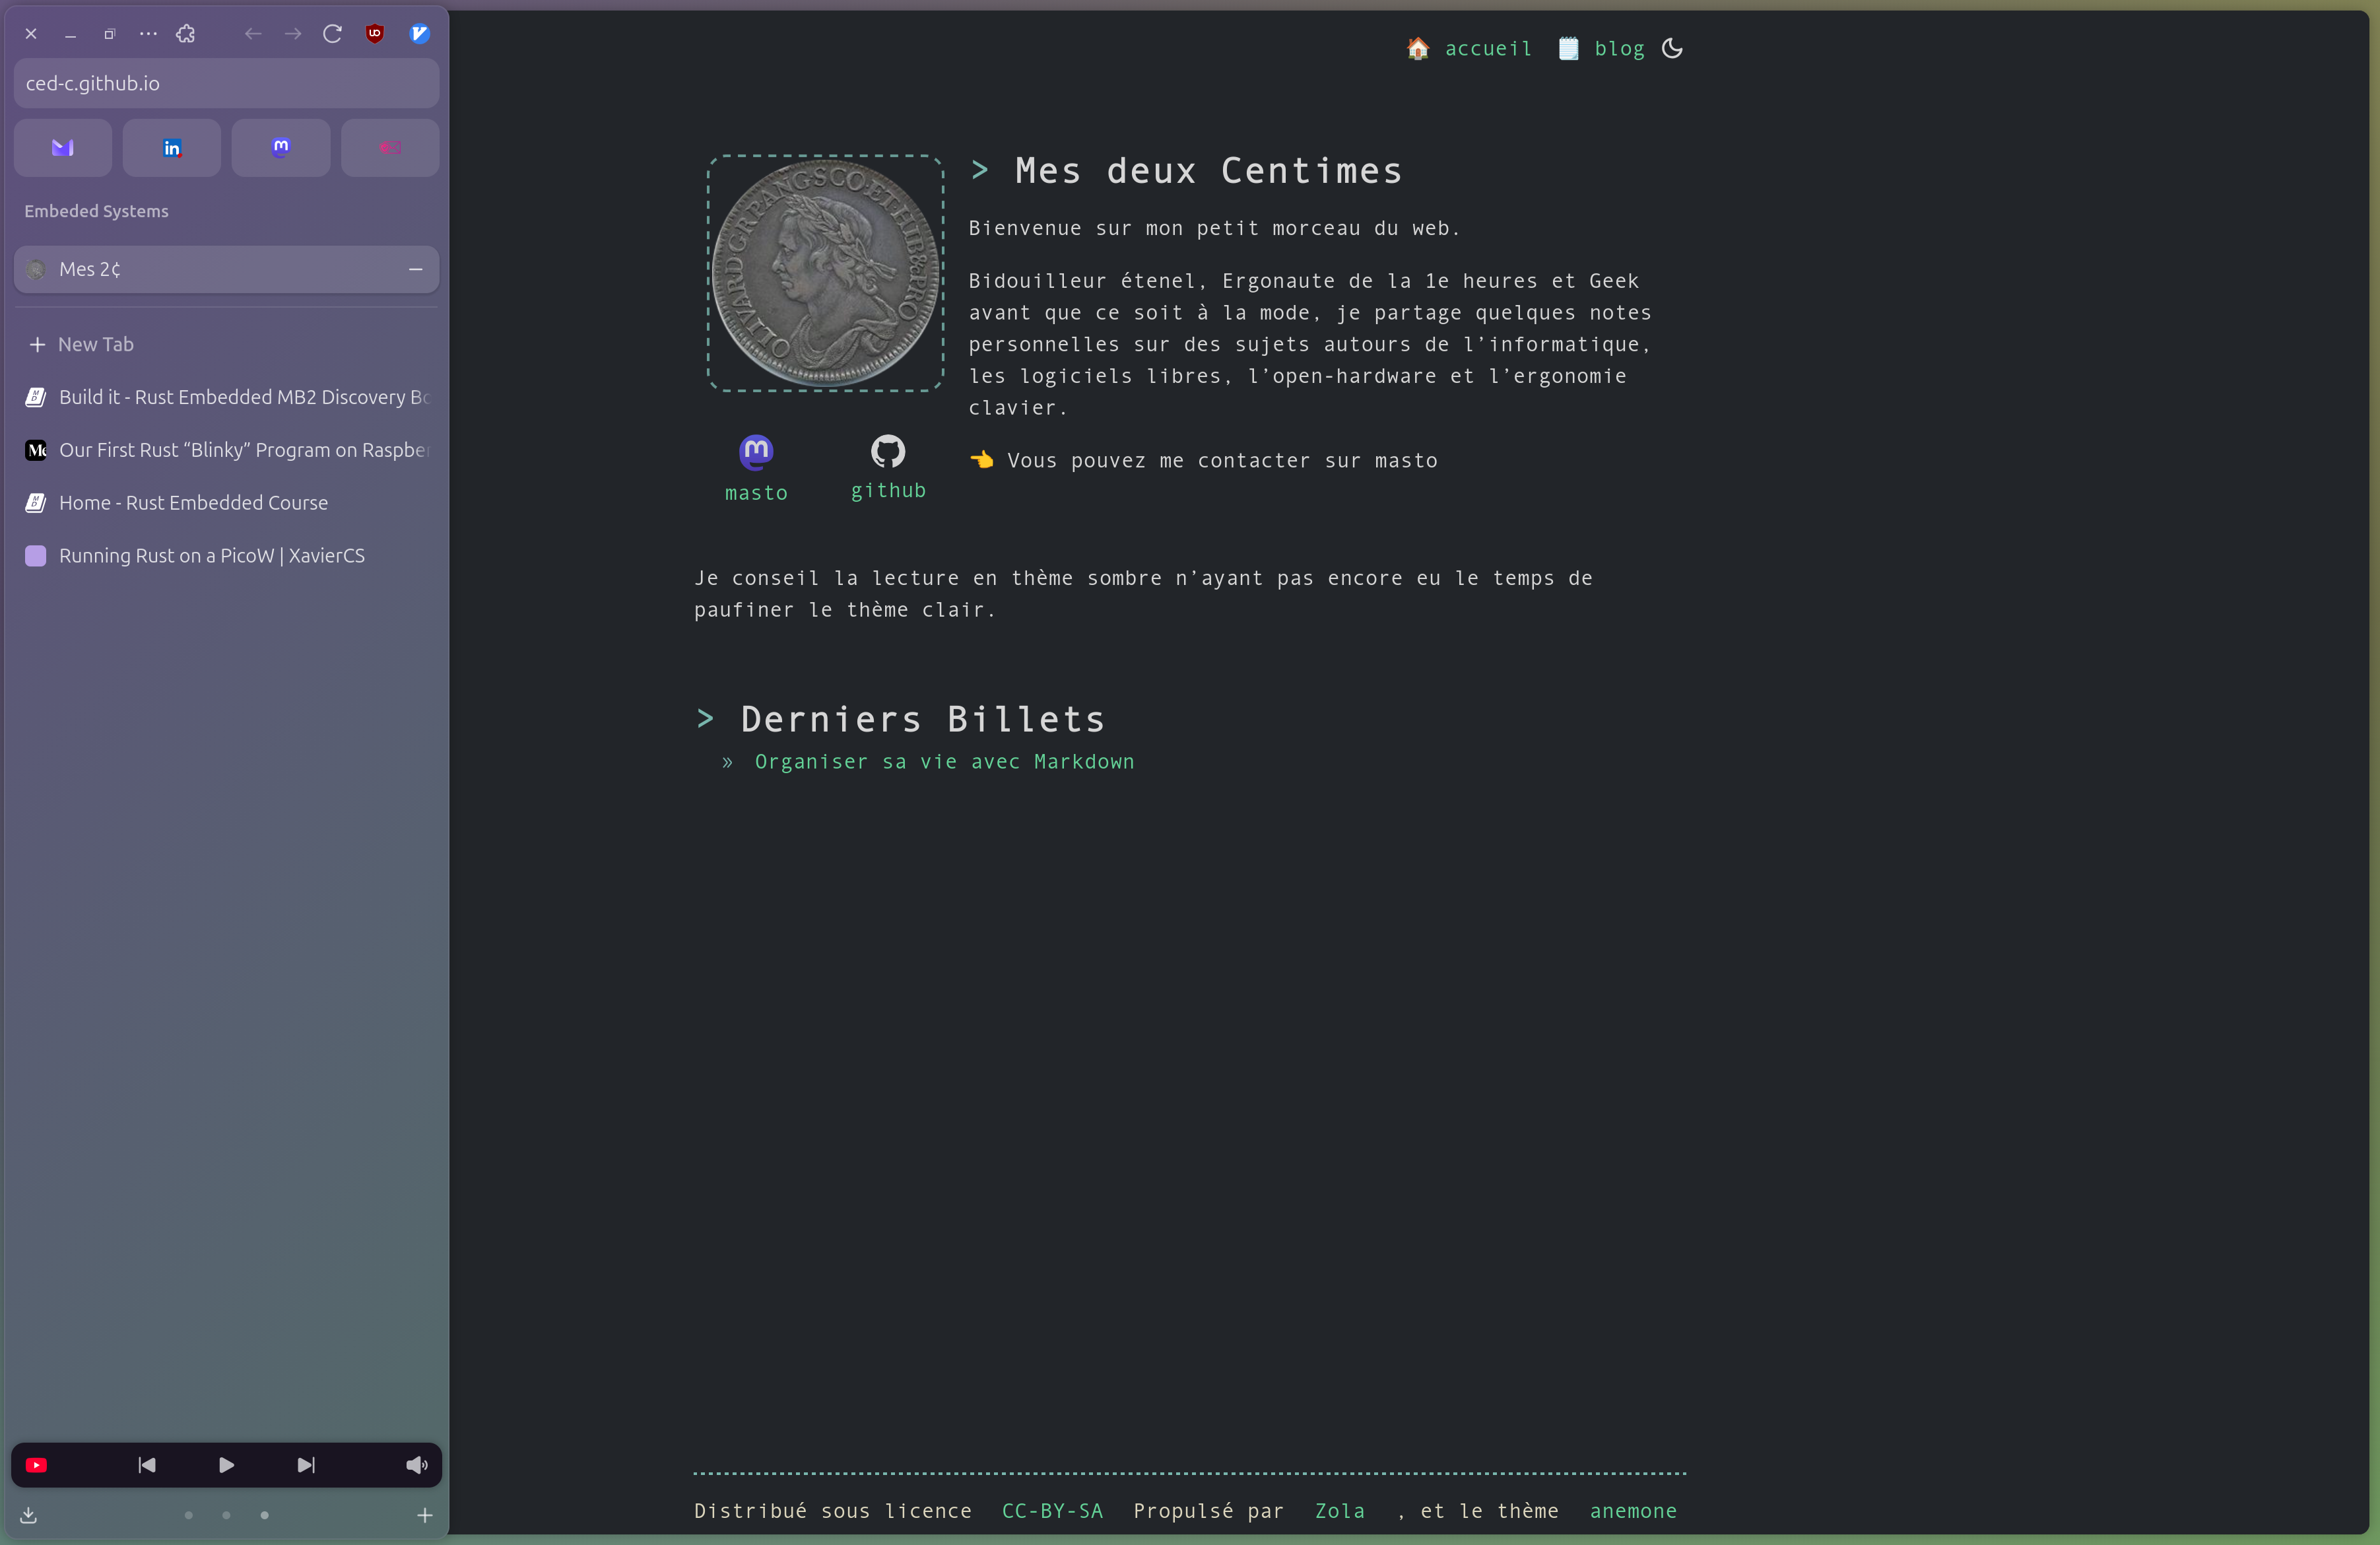Open the three-dots browser menu

[148, 34]
